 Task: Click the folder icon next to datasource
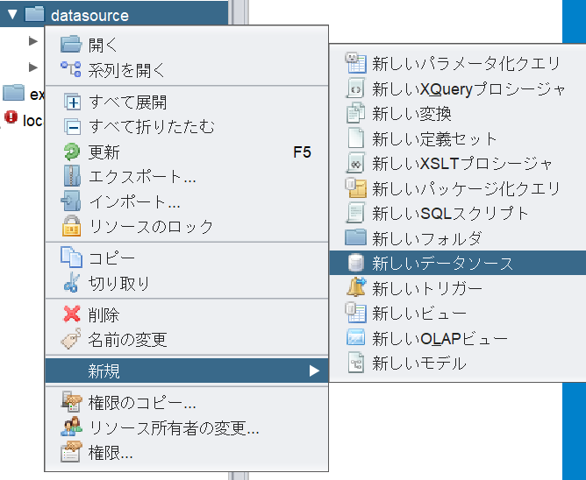(34, 14)
